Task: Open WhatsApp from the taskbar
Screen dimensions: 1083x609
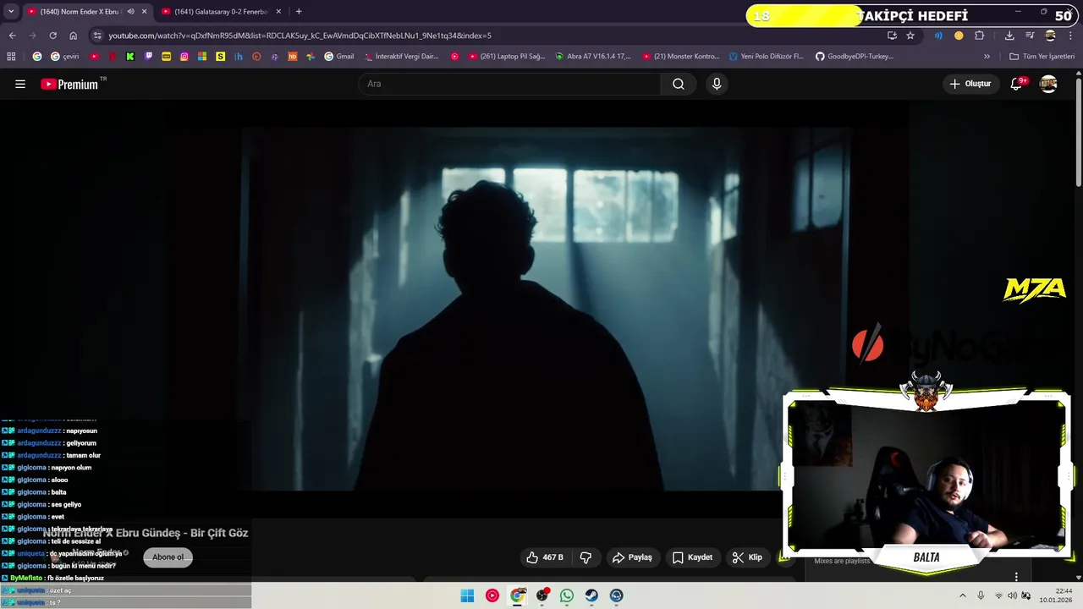Action: pos(567,595)
